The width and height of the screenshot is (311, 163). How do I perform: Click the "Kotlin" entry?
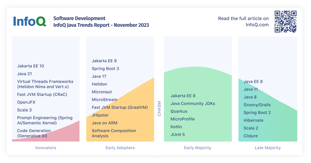176,127
